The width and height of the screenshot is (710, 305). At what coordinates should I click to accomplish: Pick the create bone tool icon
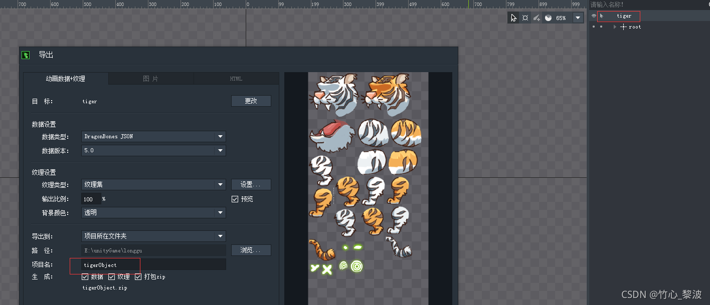coord(537,18)
